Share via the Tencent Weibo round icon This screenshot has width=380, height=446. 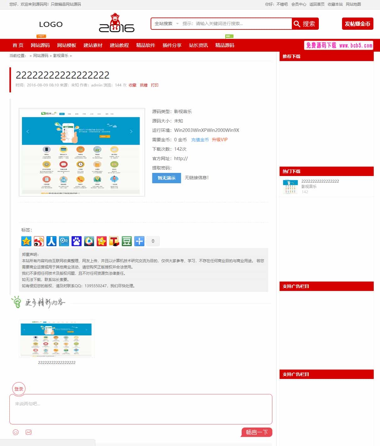89,241
